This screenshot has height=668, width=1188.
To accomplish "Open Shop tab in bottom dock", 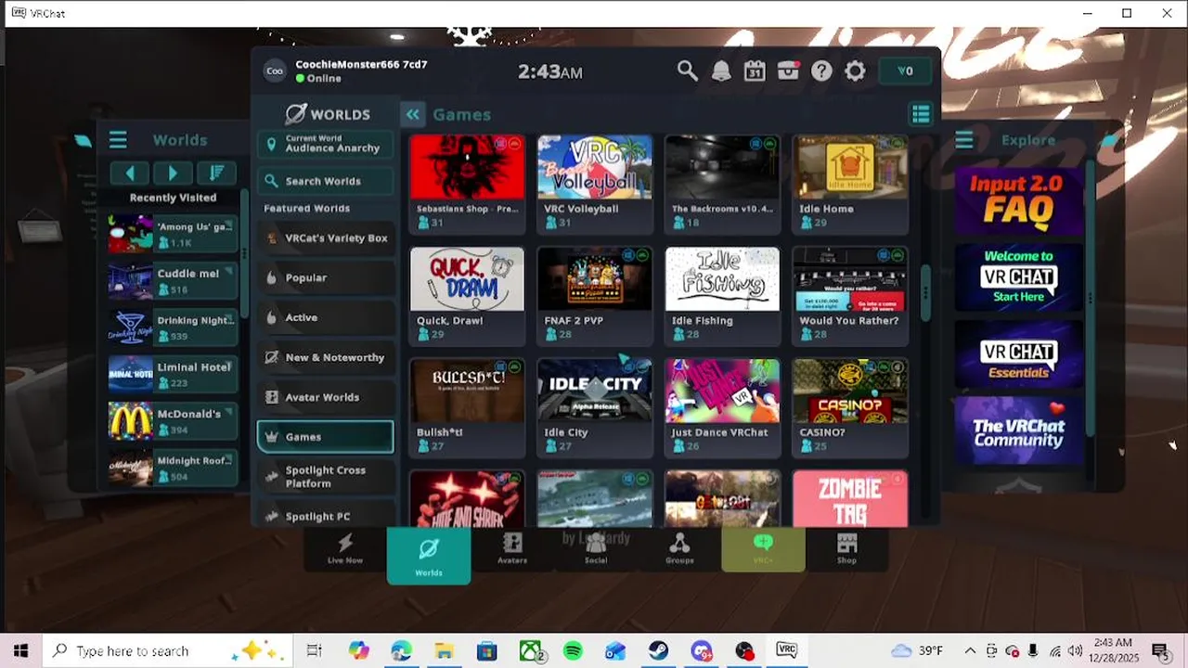I will point(846,549).
